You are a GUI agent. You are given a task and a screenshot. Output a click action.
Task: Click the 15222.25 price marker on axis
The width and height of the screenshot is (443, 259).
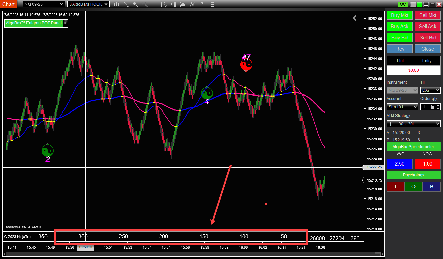(x=373, y=167)
